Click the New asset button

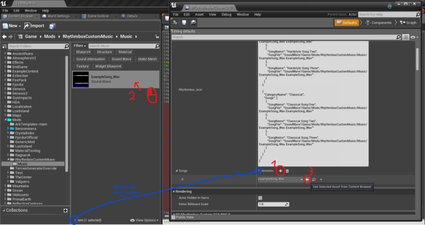(x=12, y=26)
